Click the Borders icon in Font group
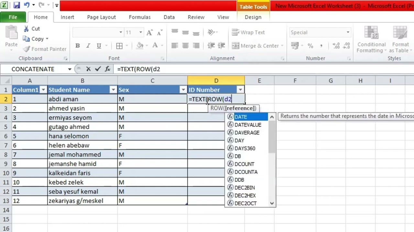The image size is (414, 232). pos(119,46)
